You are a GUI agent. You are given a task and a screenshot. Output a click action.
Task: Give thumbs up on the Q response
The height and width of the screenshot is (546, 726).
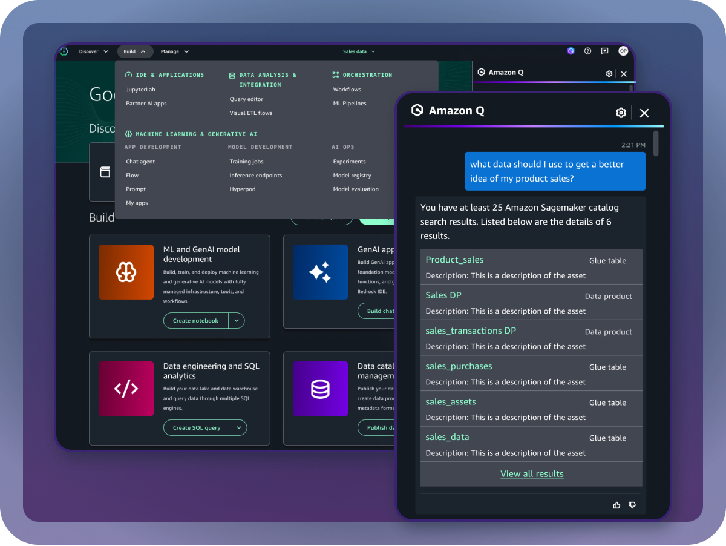pyautogui.click(x=616, y=505)
